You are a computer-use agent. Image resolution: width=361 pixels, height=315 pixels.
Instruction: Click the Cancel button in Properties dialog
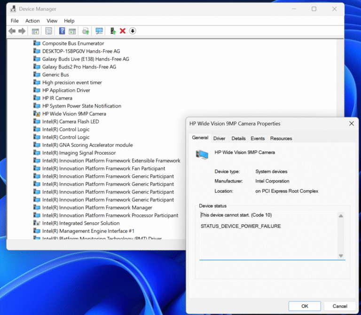tap(340, 306)
